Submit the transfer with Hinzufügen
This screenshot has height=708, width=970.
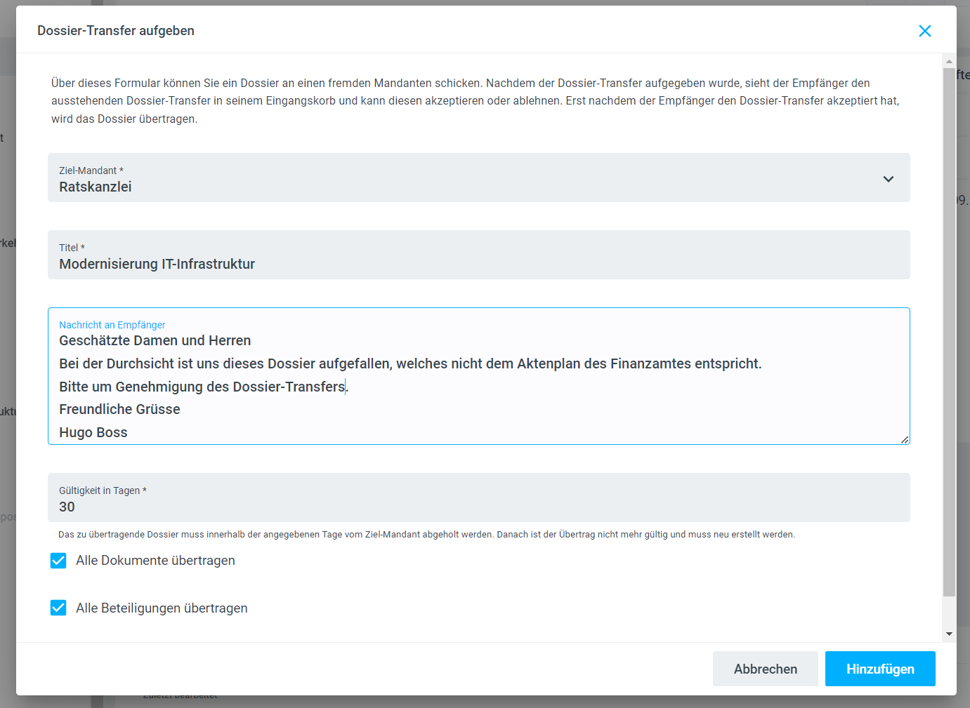point(879,669)
